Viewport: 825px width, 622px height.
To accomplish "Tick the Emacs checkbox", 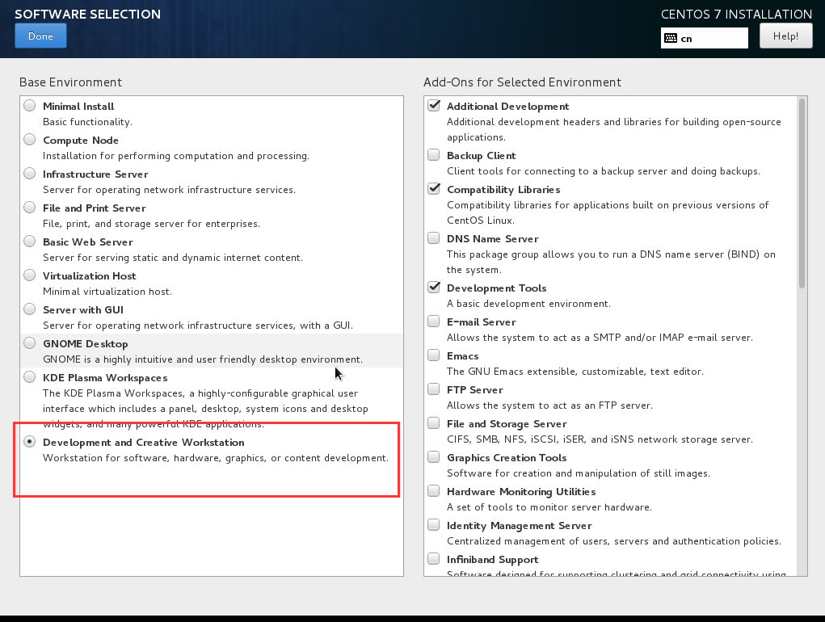I will coord(434,355).
